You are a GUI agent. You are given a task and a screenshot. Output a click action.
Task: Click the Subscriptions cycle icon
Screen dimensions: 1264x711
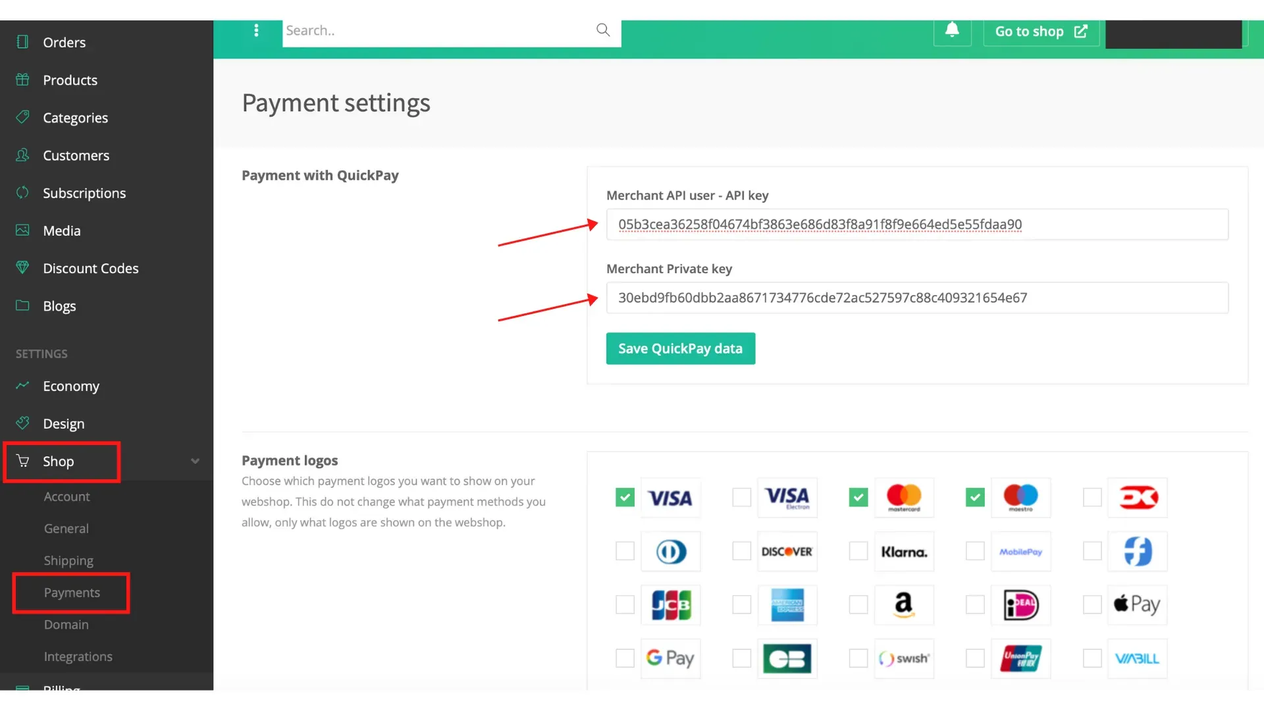tap(22, 192)
